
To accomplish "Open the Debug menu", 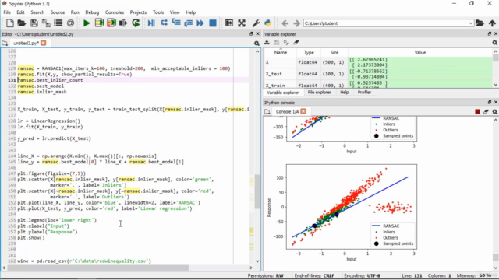I will (92, 12).
